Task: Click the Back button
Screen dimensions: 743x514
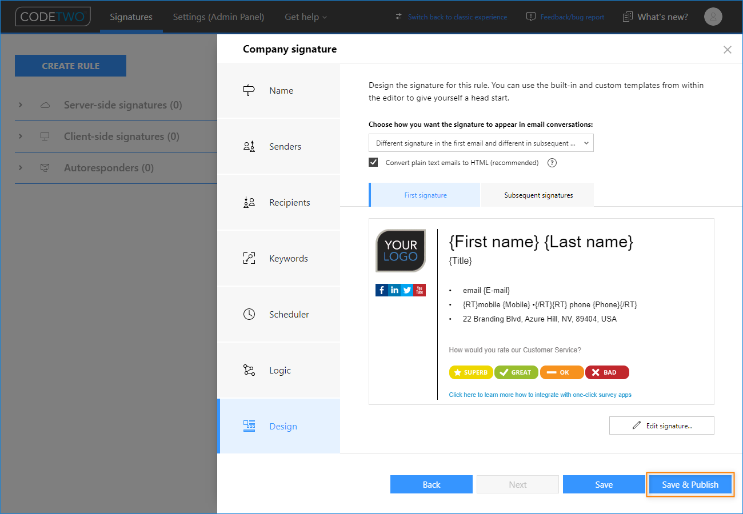Action: [432, 484]
